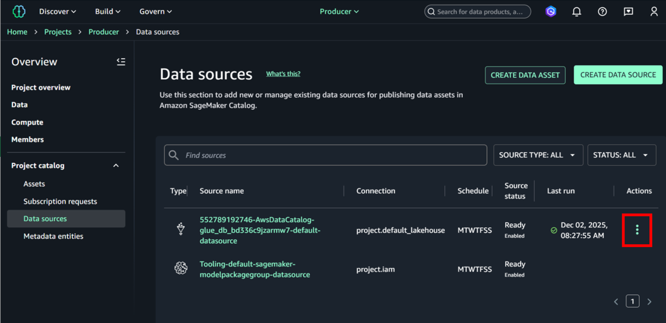This screenshot has height=323, width=666.
Task: Select Compute in sidebar
Action: click(x=27, y=122)
